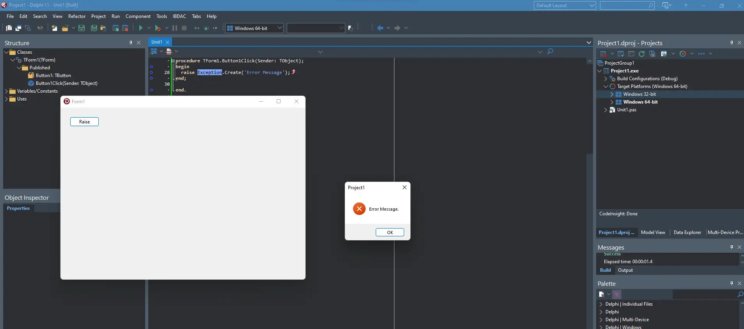Viewport: 744px width, 329px height.
Task: Open the empty toolbar combo box next to platform
Action: [316, 28]
